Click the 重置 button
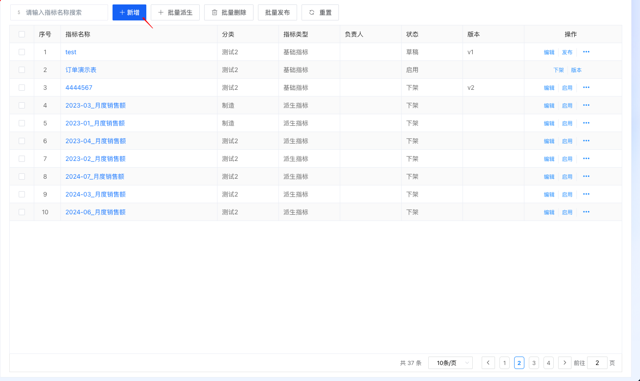Viewport: 640px width, 381px height. (x=320, y=12)
